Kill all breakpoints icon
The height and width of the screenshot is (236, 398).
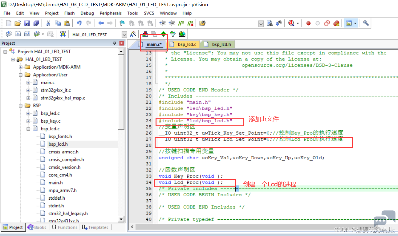point(336,23)
